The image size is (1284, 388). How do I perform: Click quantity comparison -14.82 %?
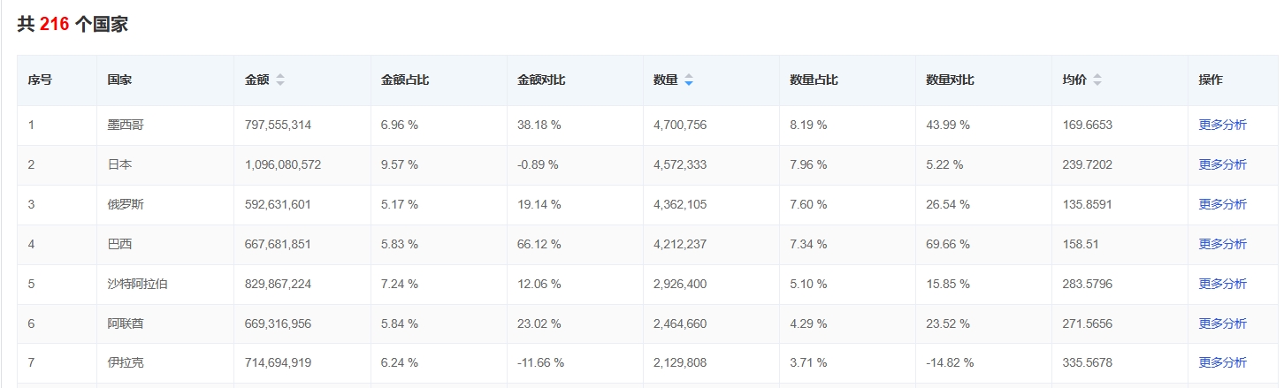coord(950,362)
